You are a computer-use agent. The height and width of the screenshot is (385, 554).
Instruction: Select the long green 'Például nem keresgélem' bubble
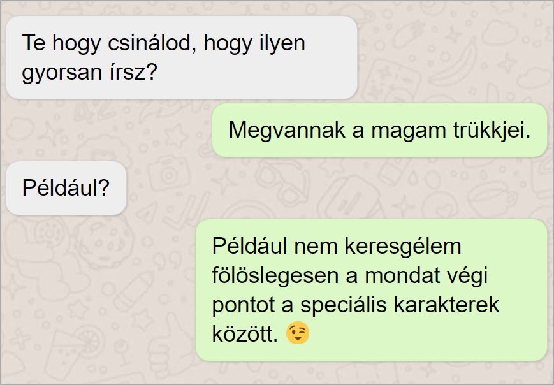(x=371, y=290)
